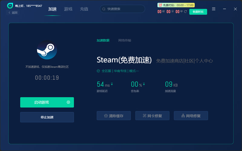Screen dimensions: 242x151
Task: Click the 启动游戏 button
Action: [x=47, y=102]
